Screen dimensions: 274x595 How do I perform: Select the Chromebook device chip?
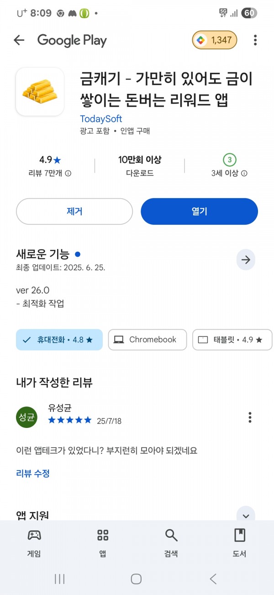148,340
